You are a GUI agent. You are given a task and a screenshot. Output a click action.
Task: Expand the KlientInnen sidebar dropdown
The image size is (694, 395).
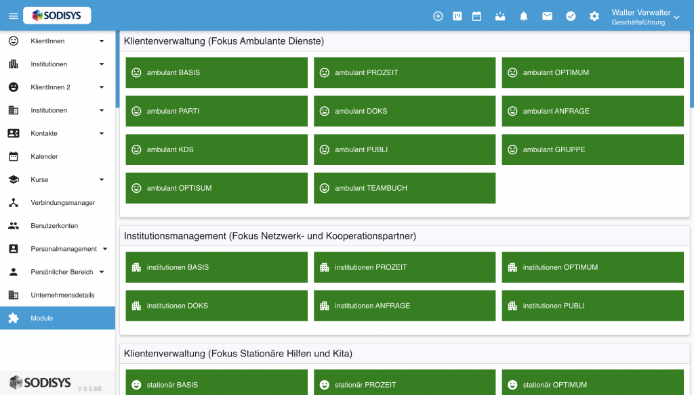pyautogui.click(x=102, y=41)
